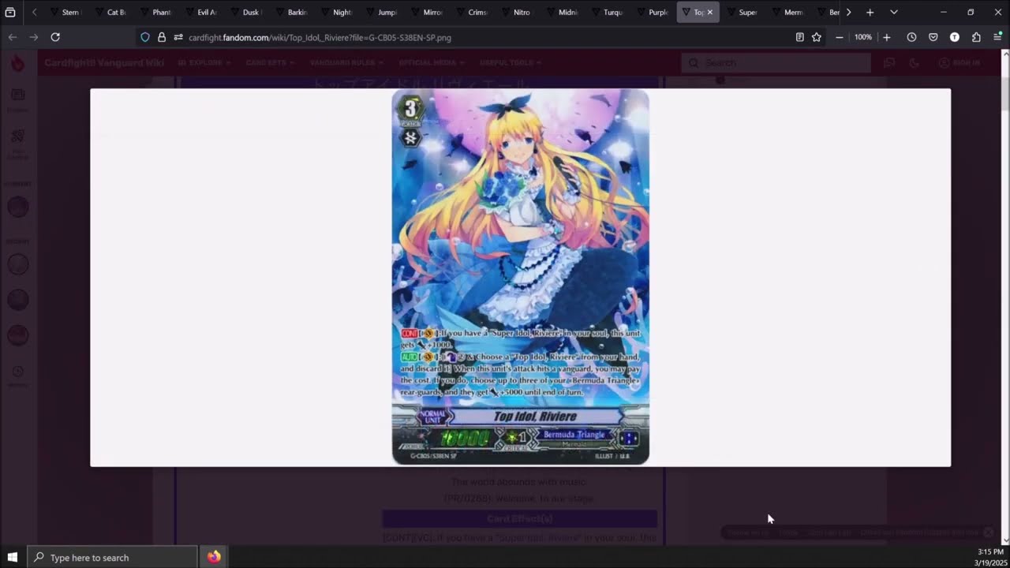Open the Firefox application menu

(x=997, y=37)
